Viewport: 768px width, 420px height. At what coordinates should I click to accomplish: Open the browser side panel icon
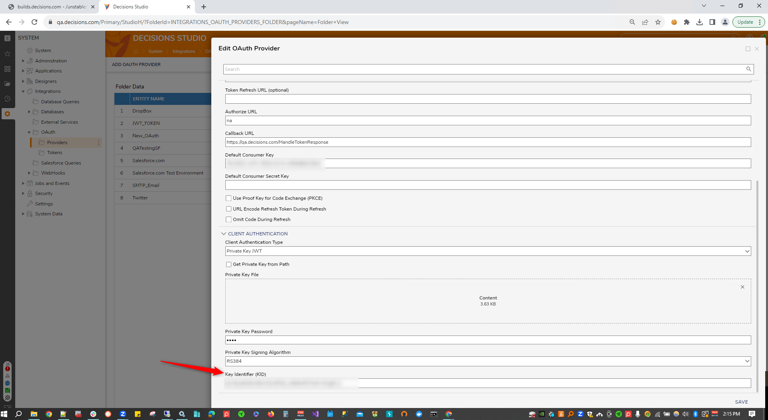(712, 22)
